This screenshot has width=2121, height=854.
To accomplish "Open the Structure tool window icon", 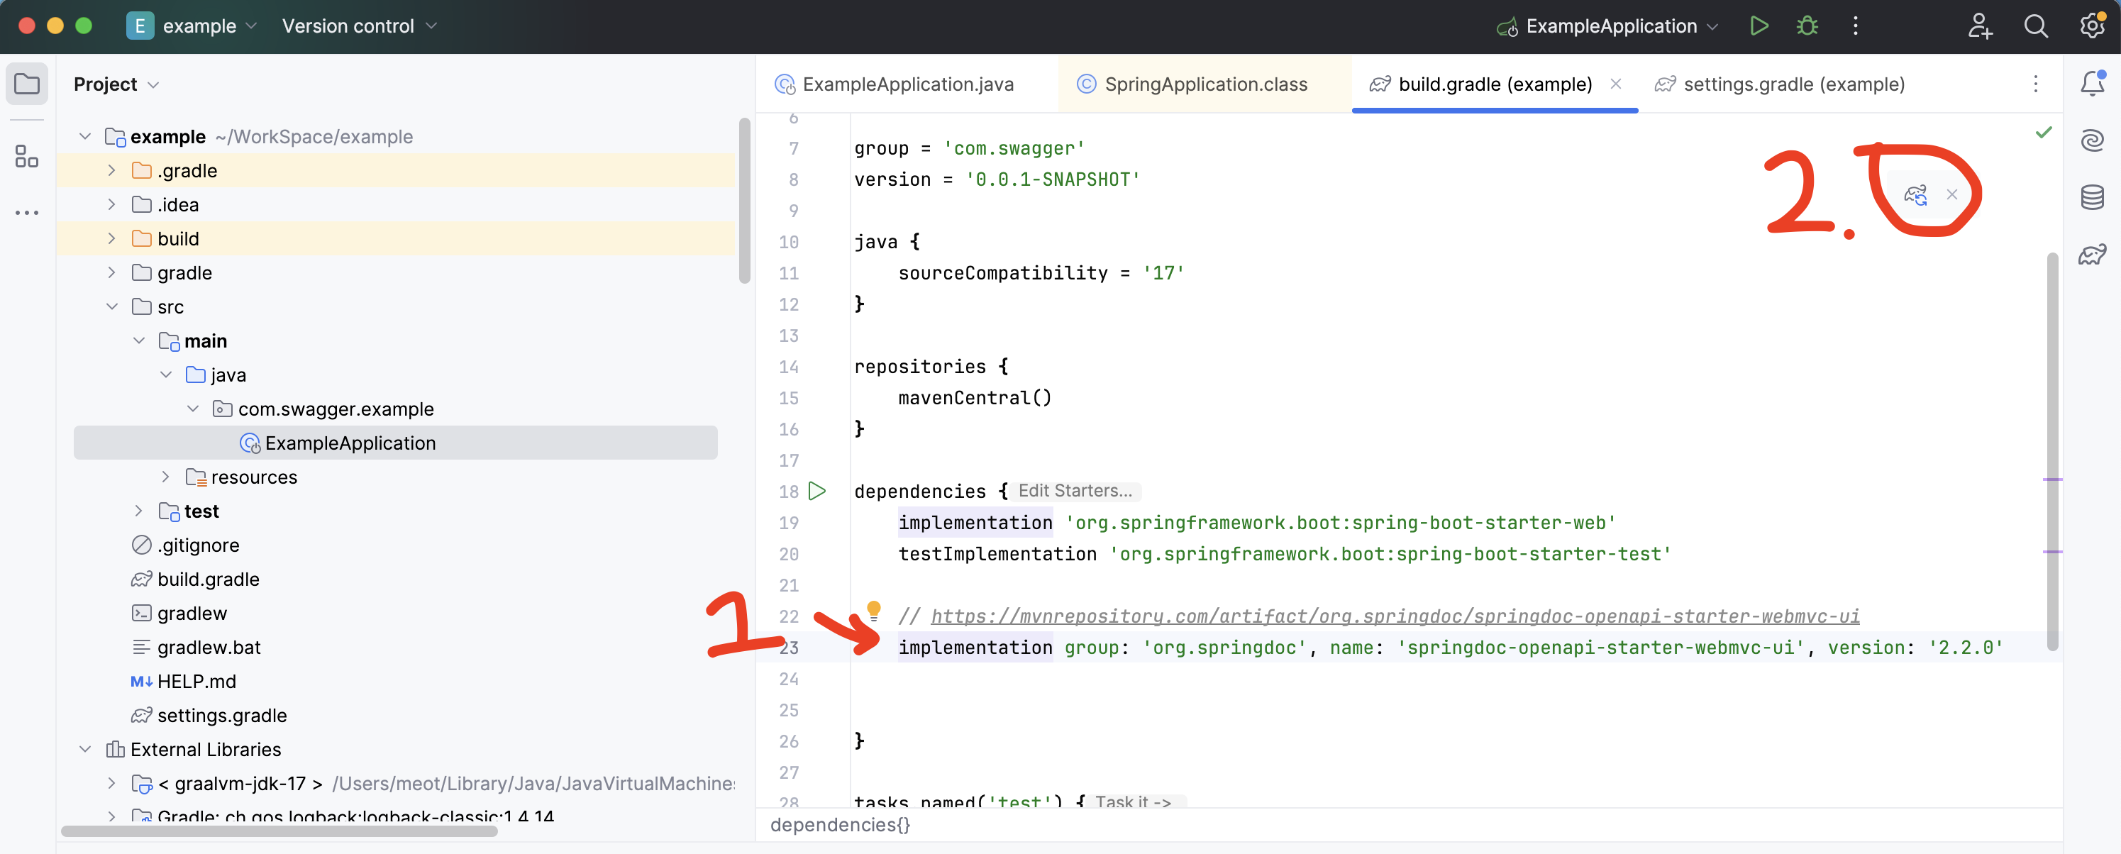I will [x=26, y=155].
